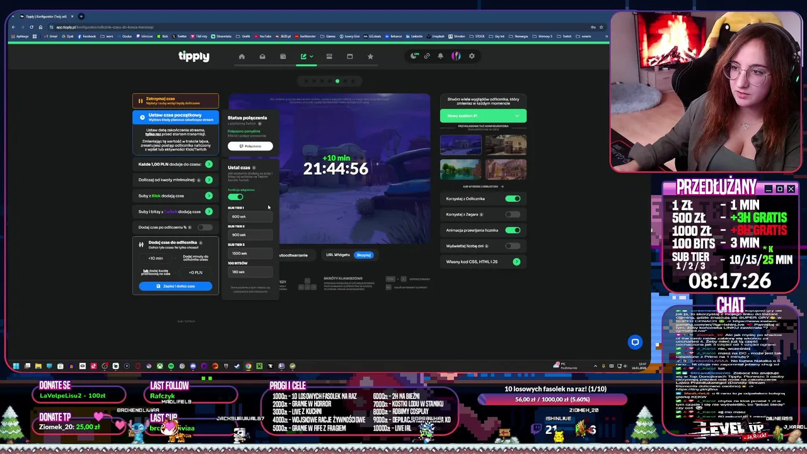Open the chat support bubble icon
807x454 pixels.
tap(635, 342)
